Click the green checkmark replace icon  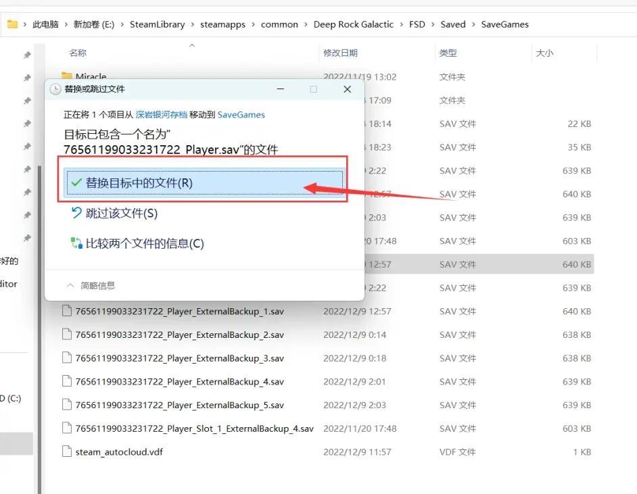coord(76,183)
